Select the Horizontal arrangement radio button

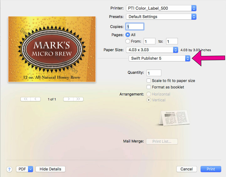click(149, 94)
